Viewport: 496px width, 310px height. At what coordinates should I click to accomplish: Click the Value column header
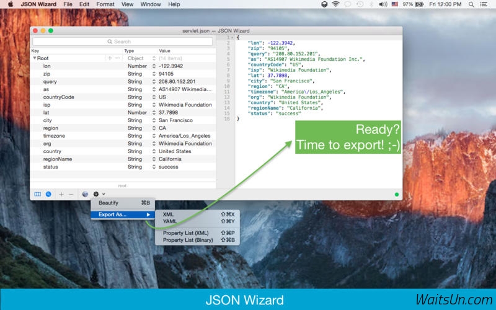pos(164,51)
